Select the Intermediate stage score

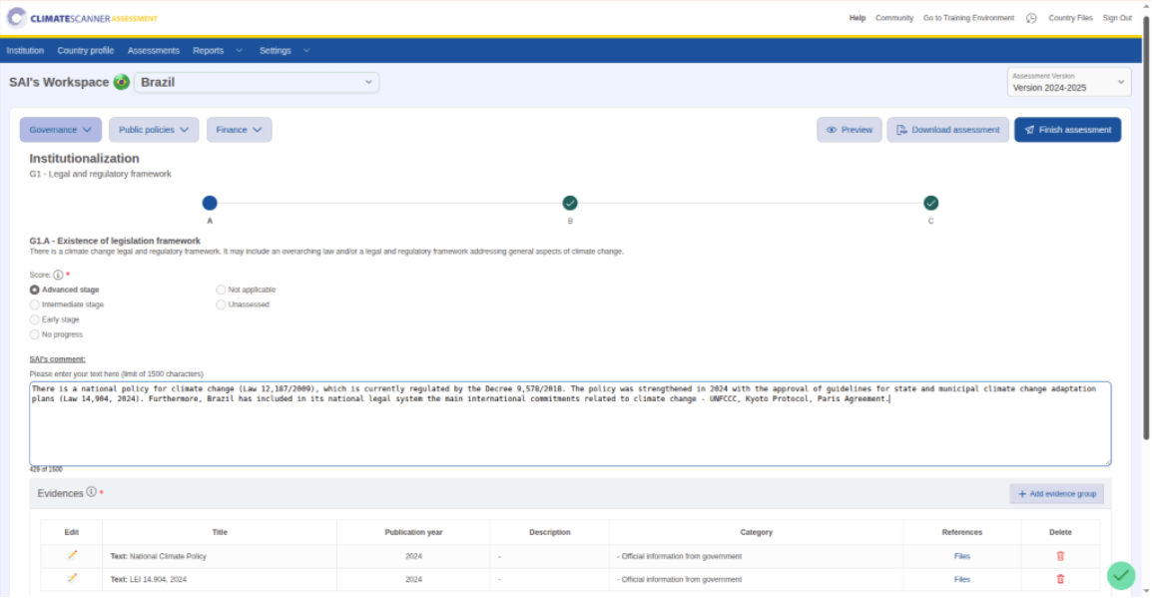35,304
